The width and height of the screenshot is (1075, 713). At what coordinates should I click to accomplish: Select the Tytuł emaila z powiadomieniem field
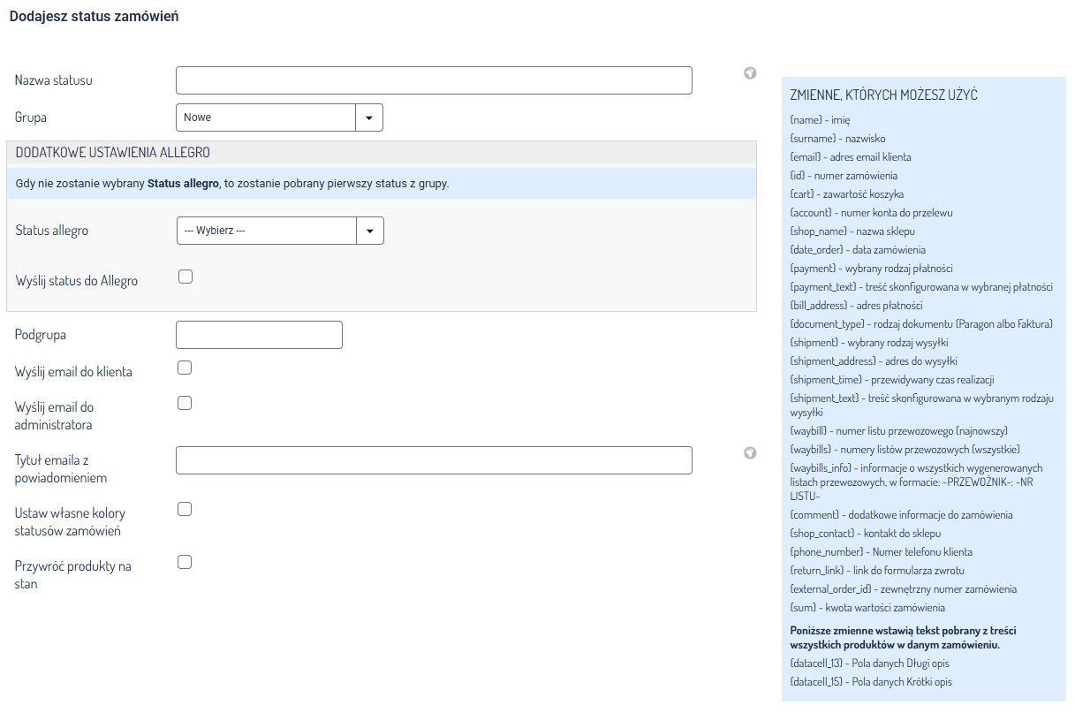(x=434, y=460)
